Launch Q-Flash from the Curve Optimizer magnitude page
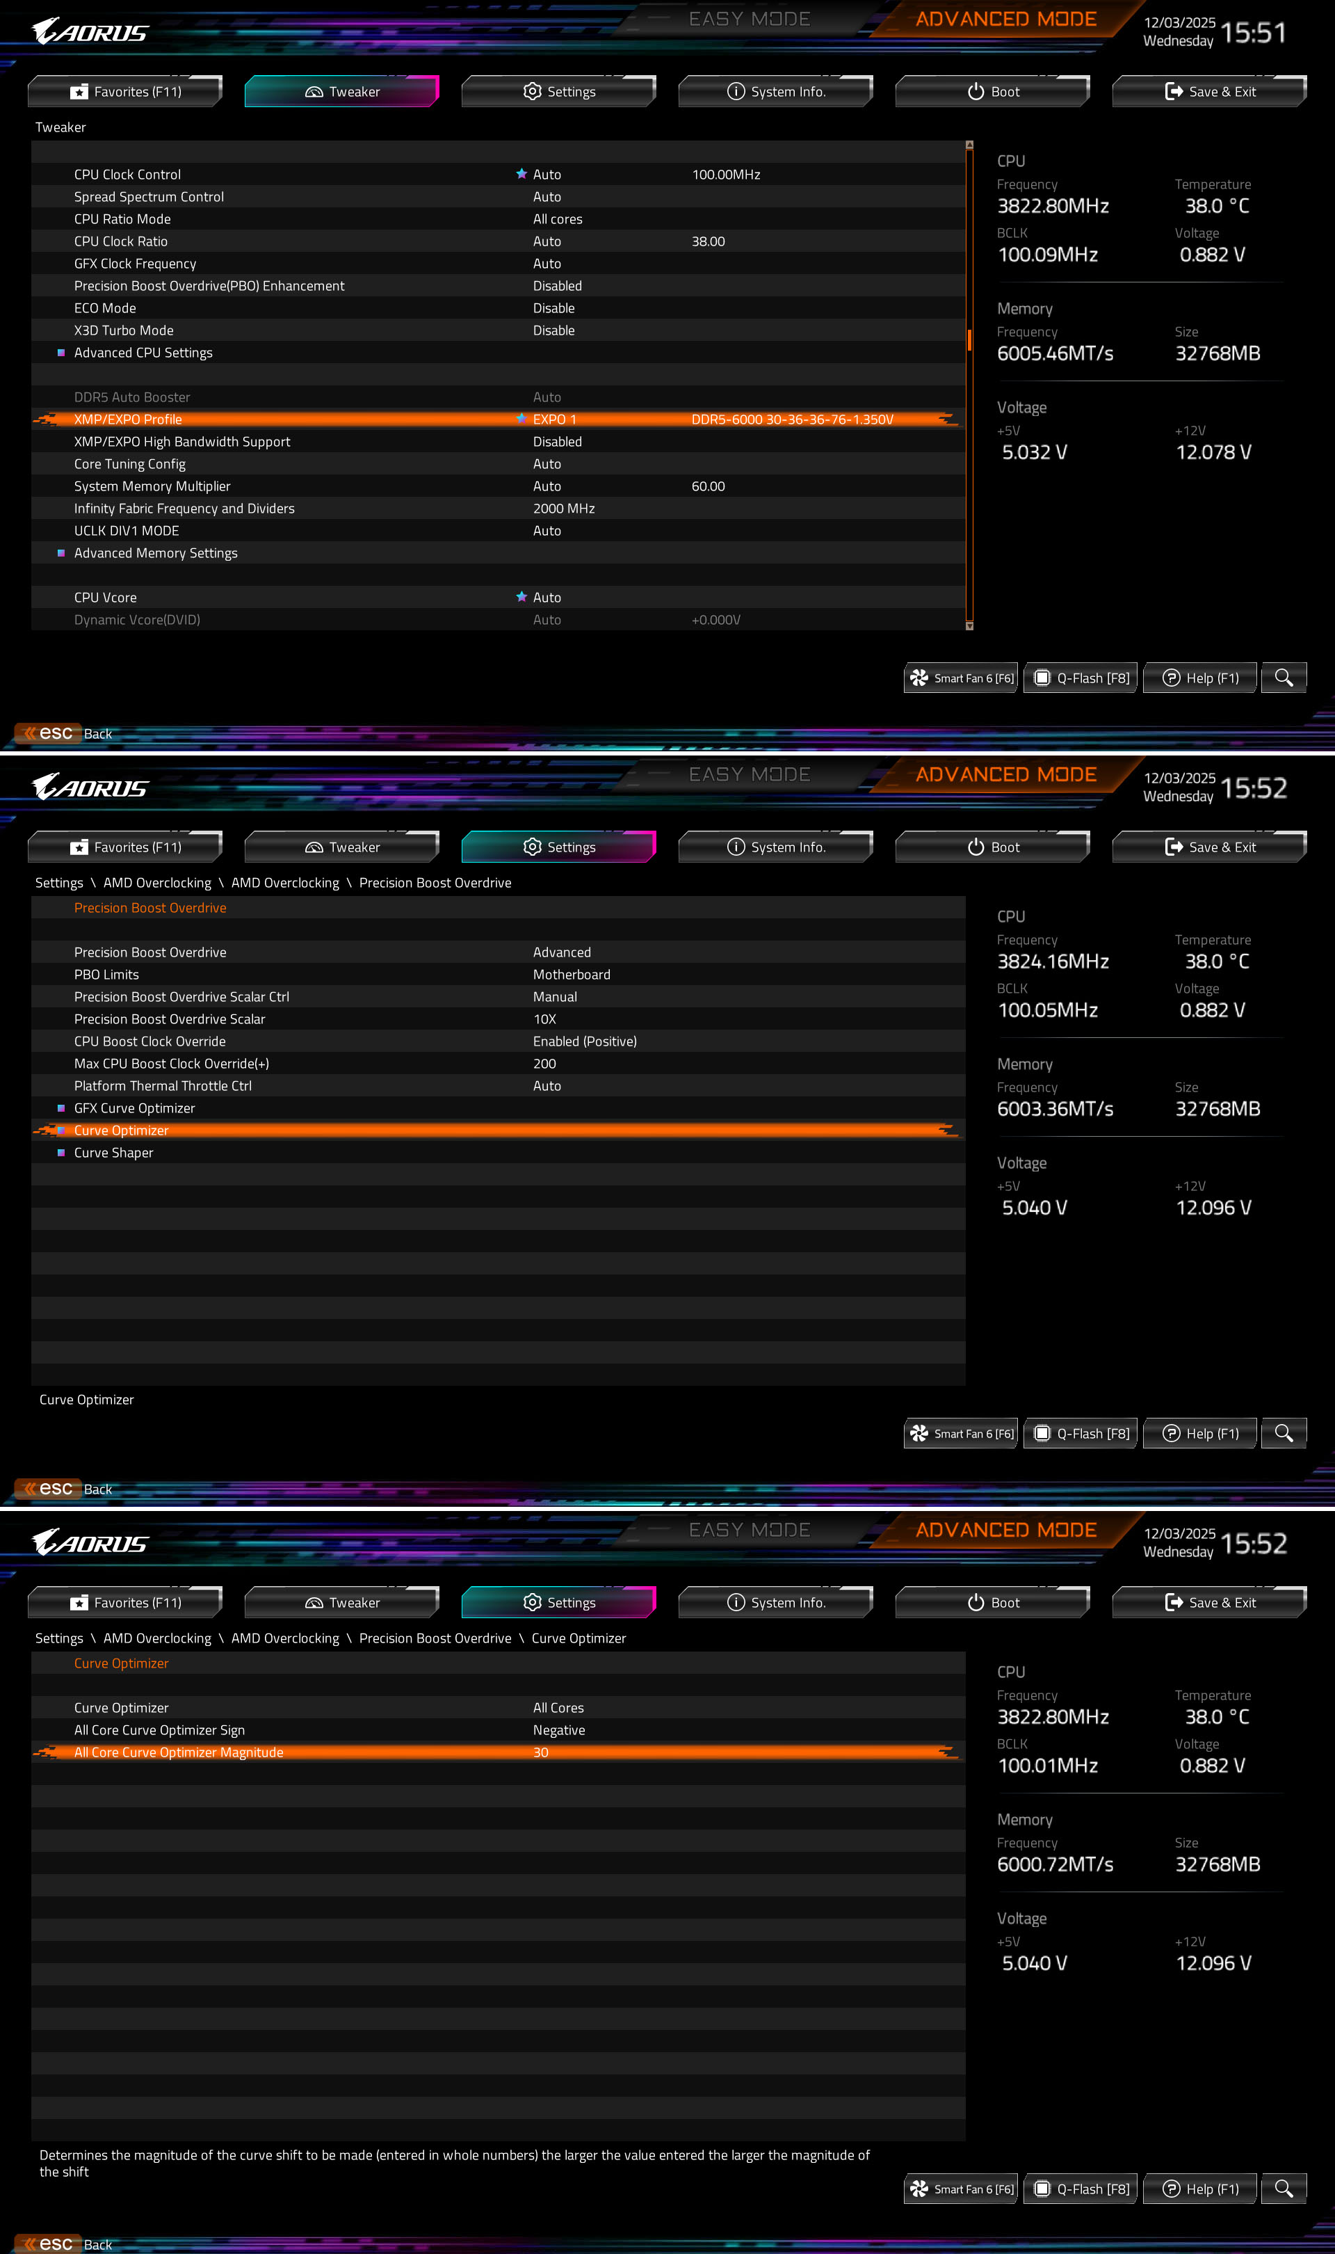Viewport: 1335px width, 2254px height. [1082, 2189]
